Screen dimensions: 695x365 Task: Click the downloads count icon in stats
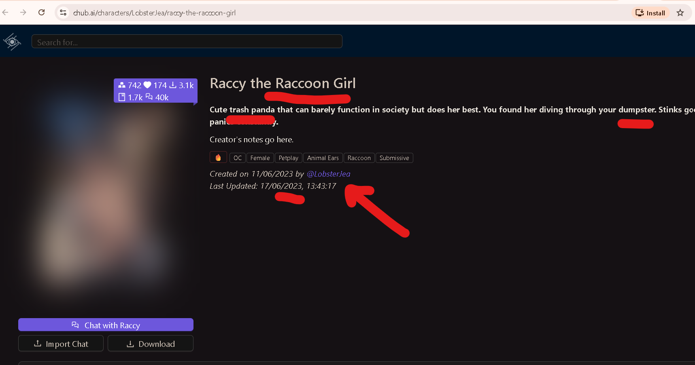click(x=173, y=85)
